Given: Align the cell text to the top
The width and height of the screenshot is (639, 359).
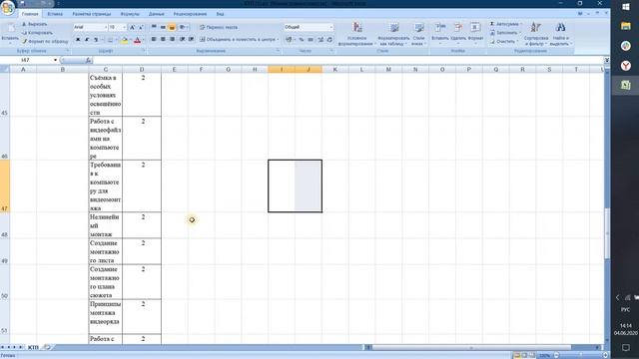Looking at the screenshot, I should click(154, 27).
